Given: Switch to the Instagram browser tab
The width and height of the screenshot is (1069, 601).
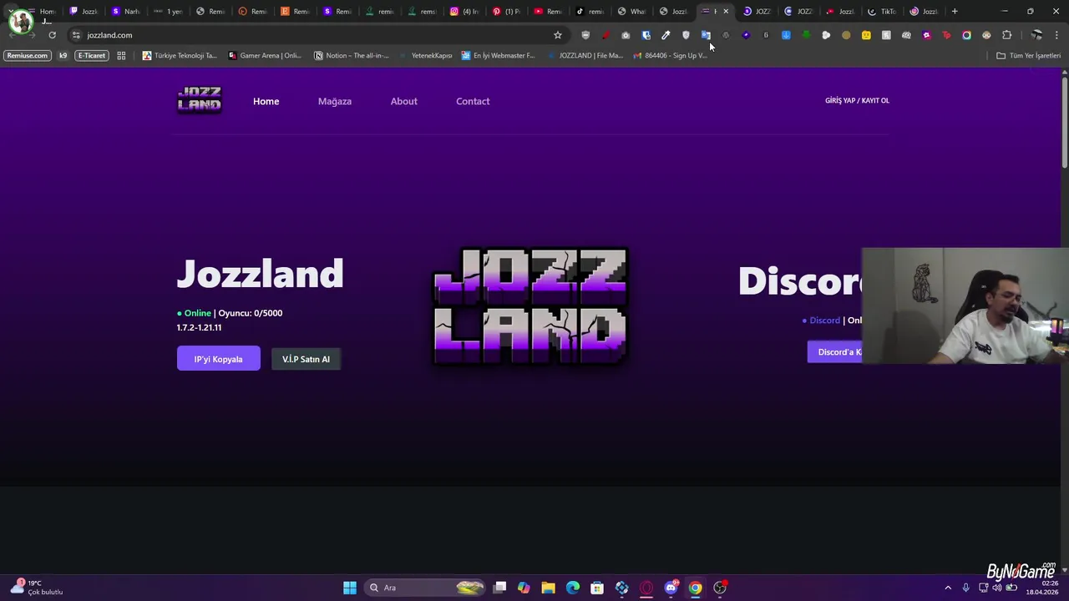Looking at the screenshot, I should pos(464,12).
